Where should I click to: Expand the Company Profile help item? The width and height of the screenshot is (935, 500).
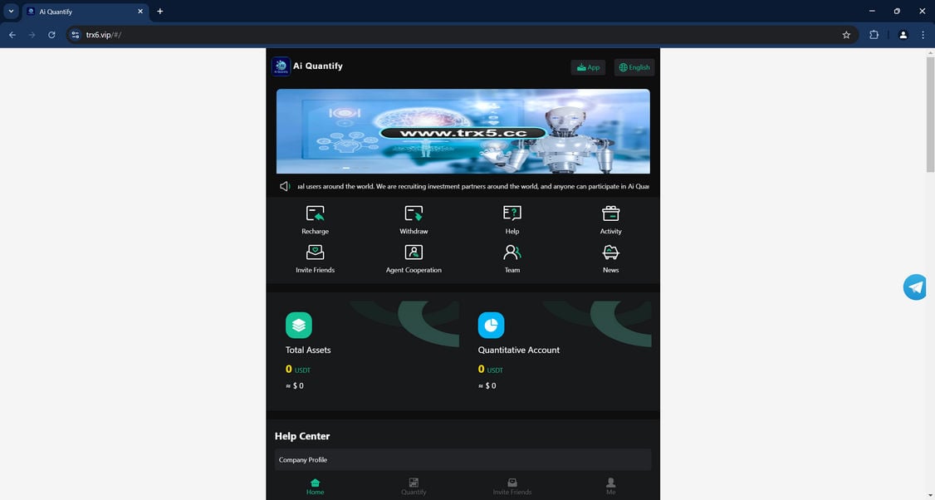point(463,459)
